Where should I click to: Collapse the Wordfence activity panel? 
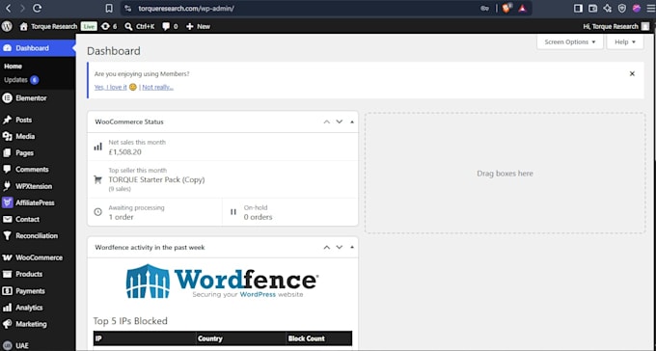coord(352,247)
